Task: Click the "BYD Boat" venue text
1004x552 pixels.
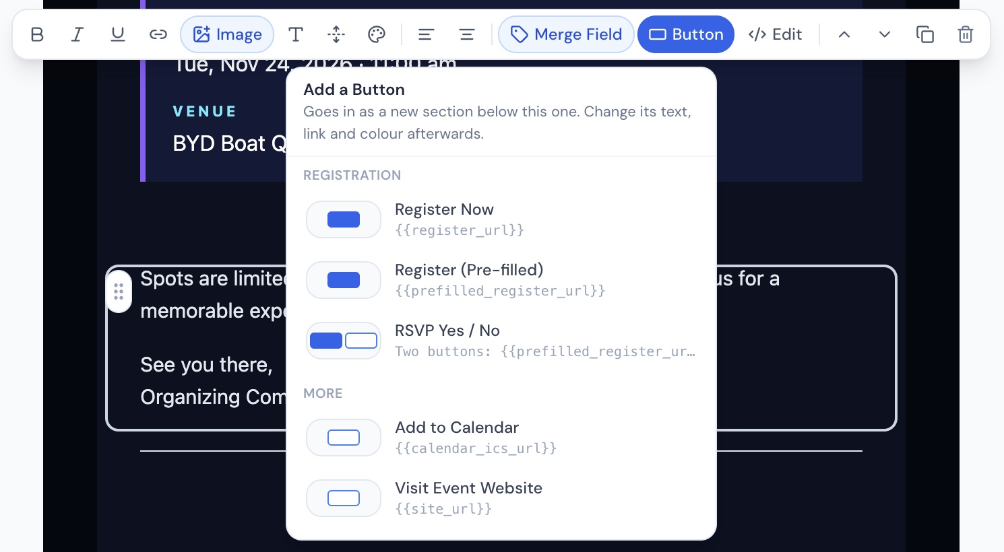Action: click(219, 143)
